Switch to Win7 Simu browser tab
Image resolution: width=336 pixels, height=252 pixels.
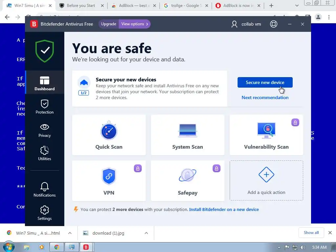coord(29,6)
